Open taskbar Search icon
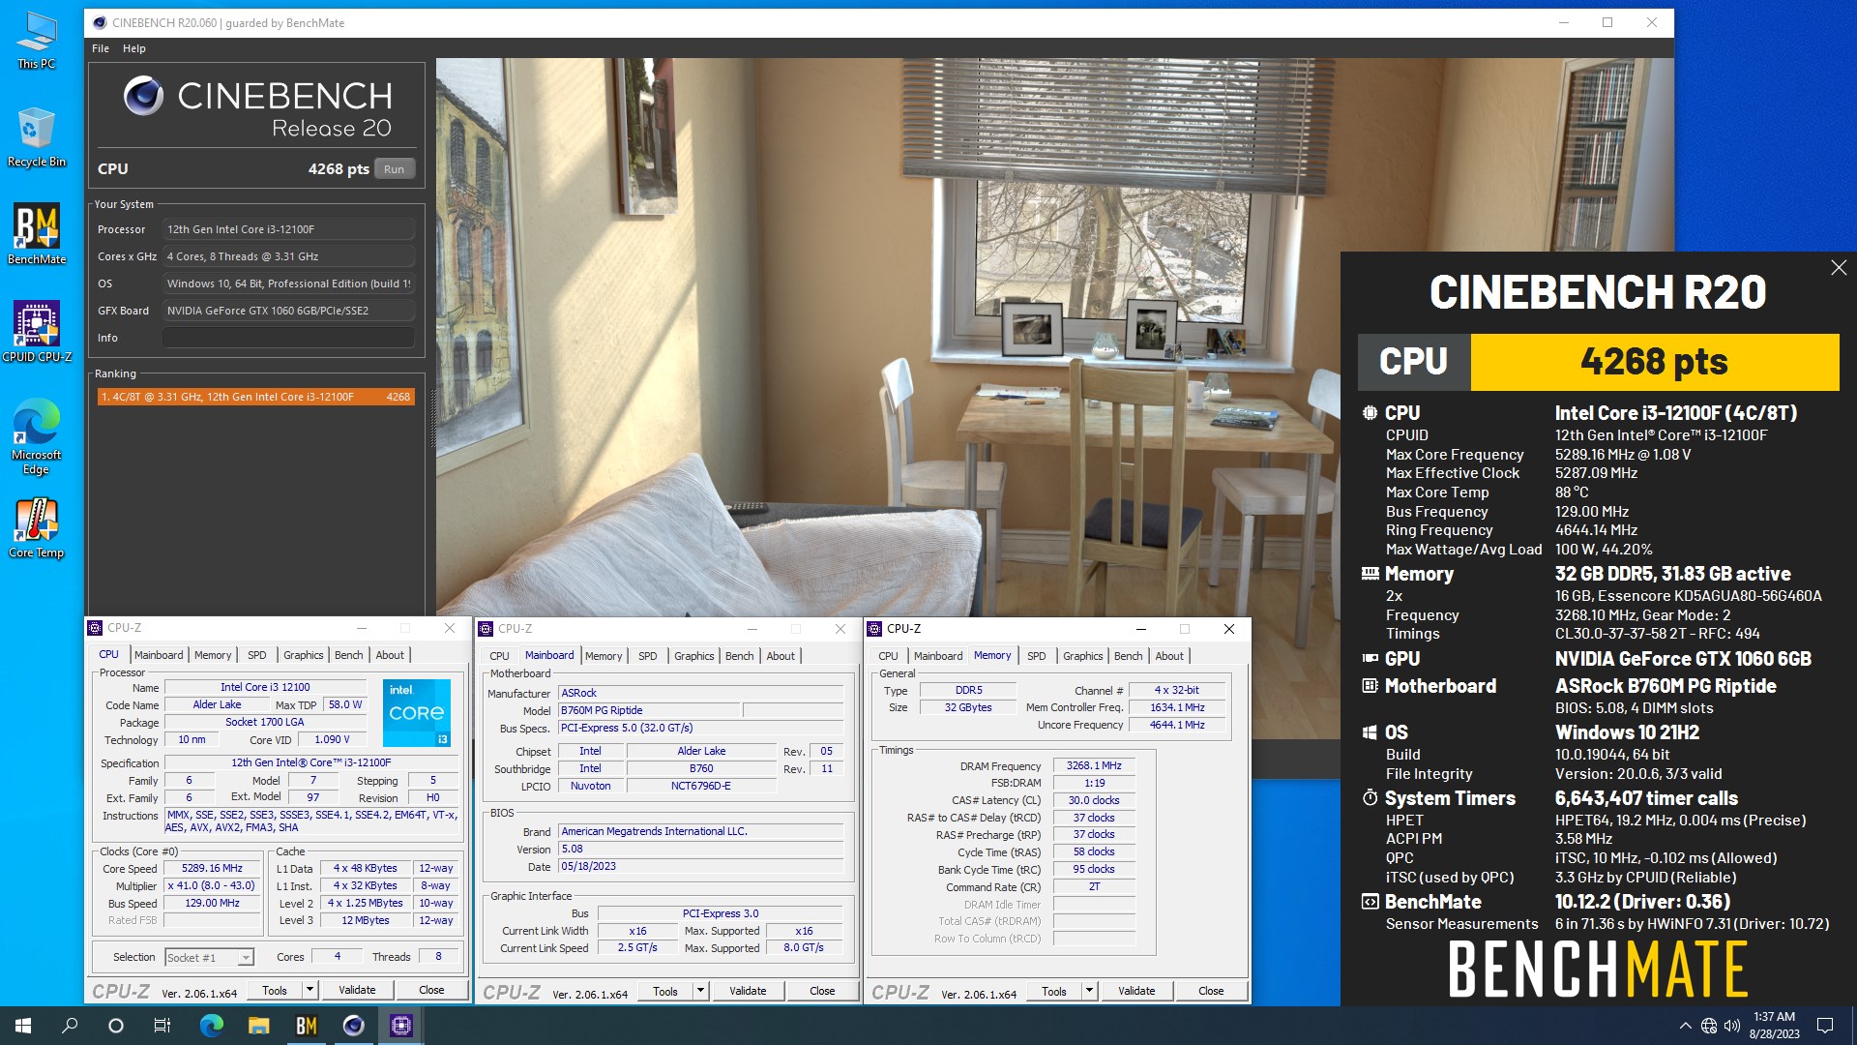The width and height of the screenshot is (1857, 1045). coord(70,1026)
